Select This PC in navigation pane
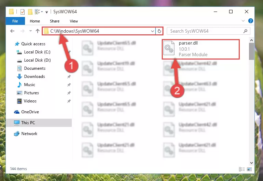The image size is (263, 181). point(39,123)
